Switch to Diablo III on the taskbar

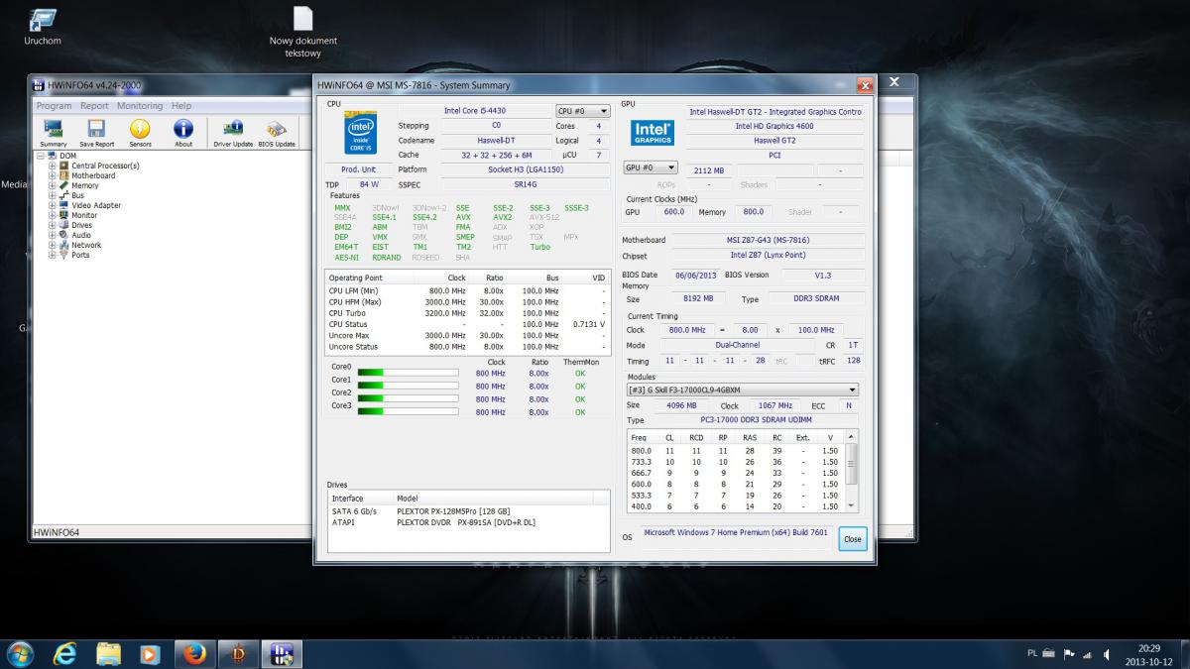pyautogui.click(x=237, y=653)
